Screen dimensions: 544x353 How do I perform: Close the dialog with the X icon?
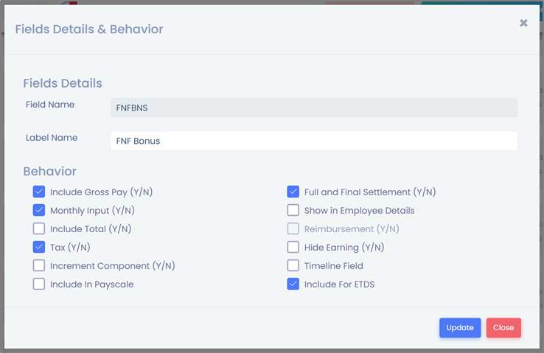[523, 24]
